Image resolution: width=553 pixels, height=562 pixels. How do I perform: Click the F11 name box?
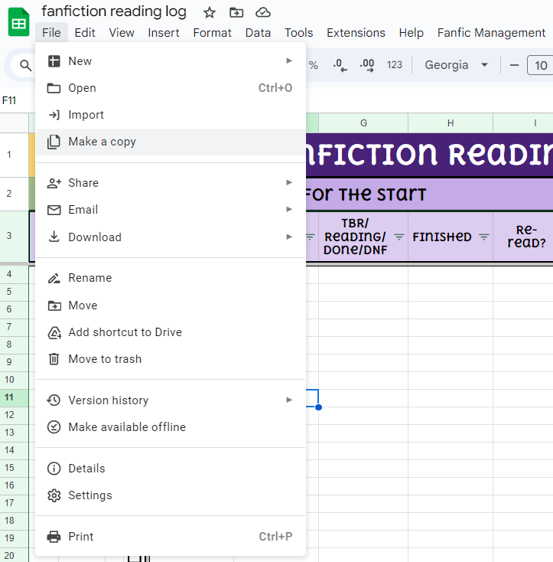(9, 100)
